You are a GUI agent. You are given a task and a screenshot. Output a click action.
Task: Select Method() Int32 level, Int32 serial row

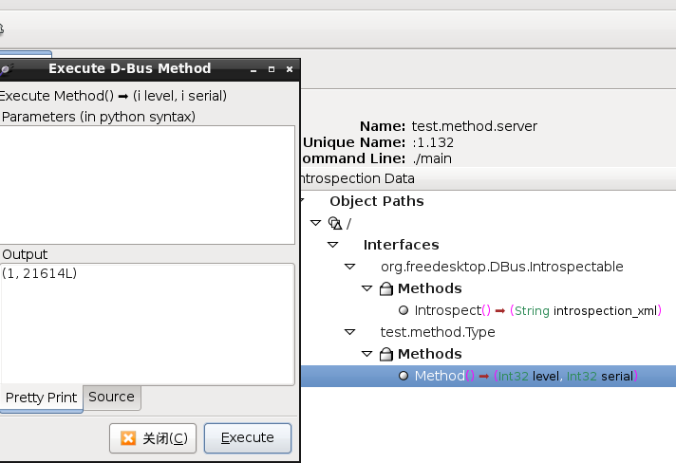[x=488, y=376]
